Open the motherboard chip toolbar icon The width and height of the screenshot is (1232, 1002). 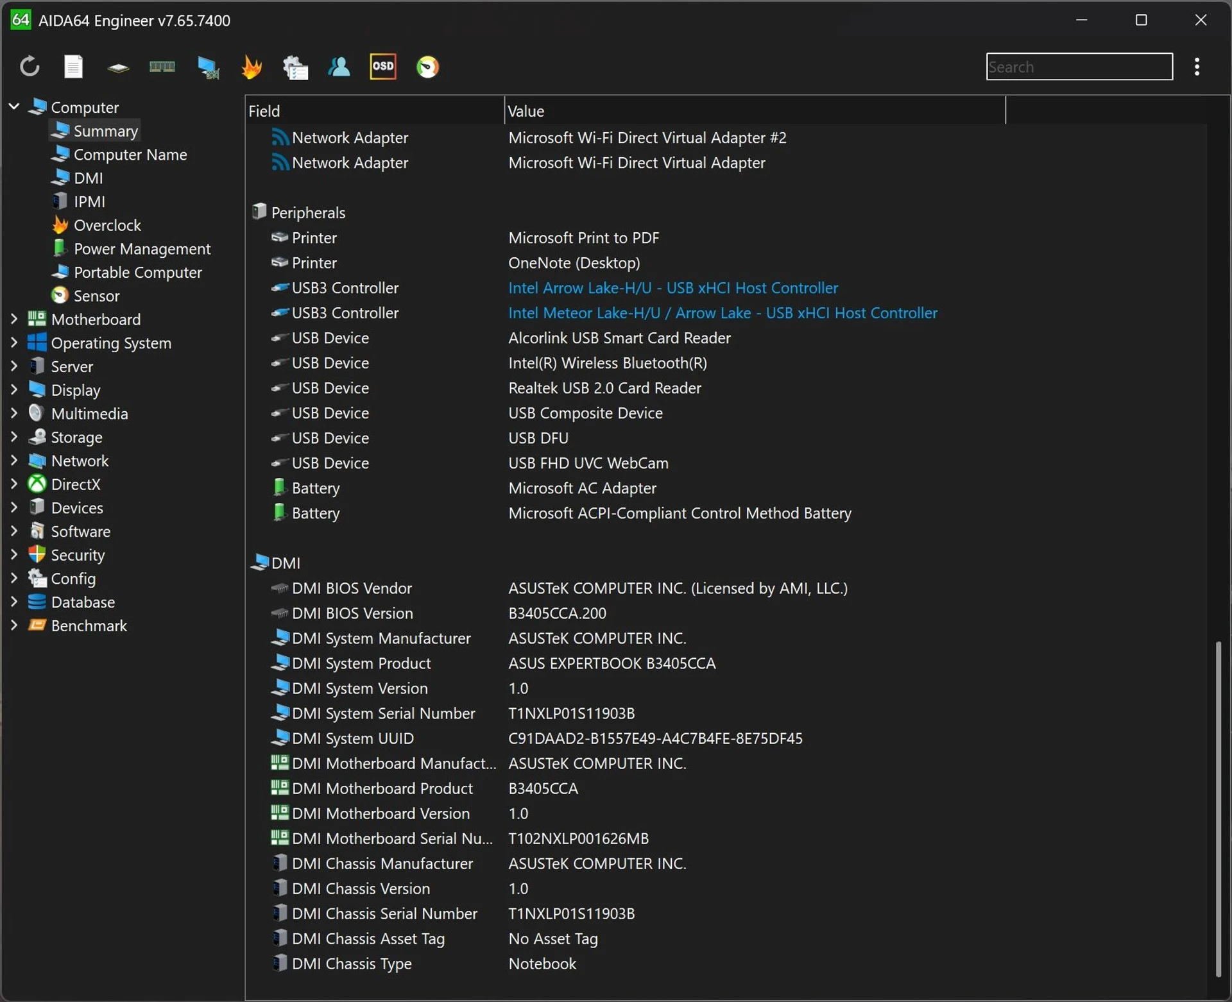coord(118,67)
